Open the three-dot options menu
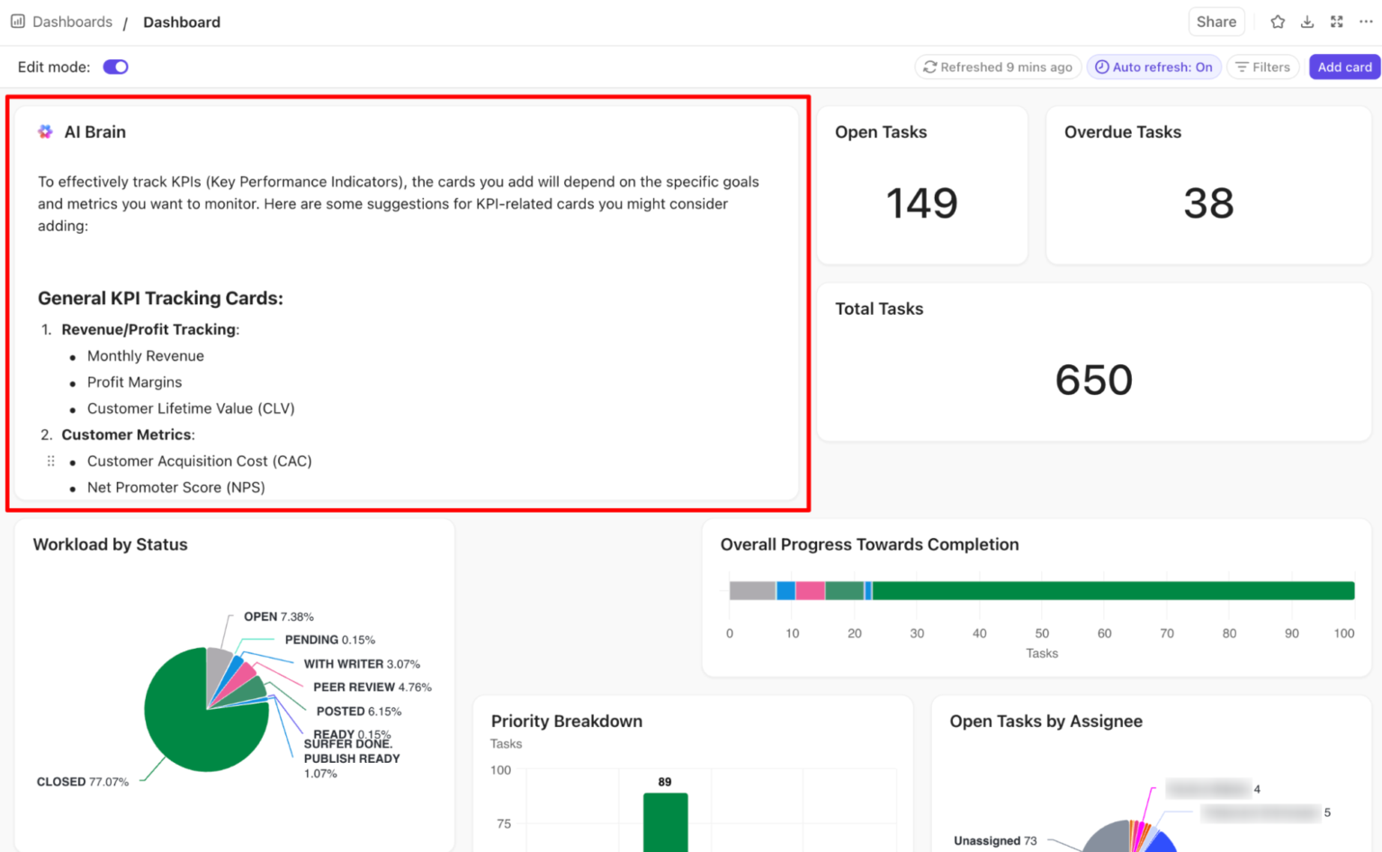The width and height of the screenshot is (1382, 852). pos(1365,22)
